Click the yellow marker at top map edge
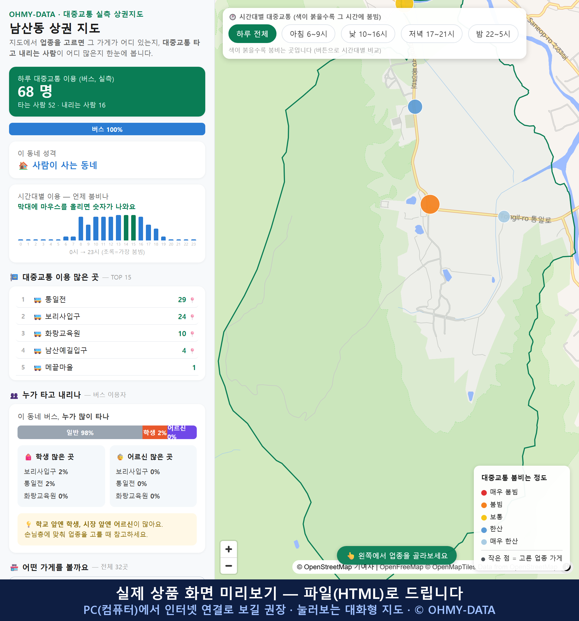Image resolution: width=579 pixels, height=621 pixels. click(404, 4)
